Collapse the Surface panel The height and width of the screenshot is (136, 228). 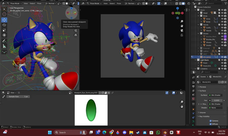202,91
